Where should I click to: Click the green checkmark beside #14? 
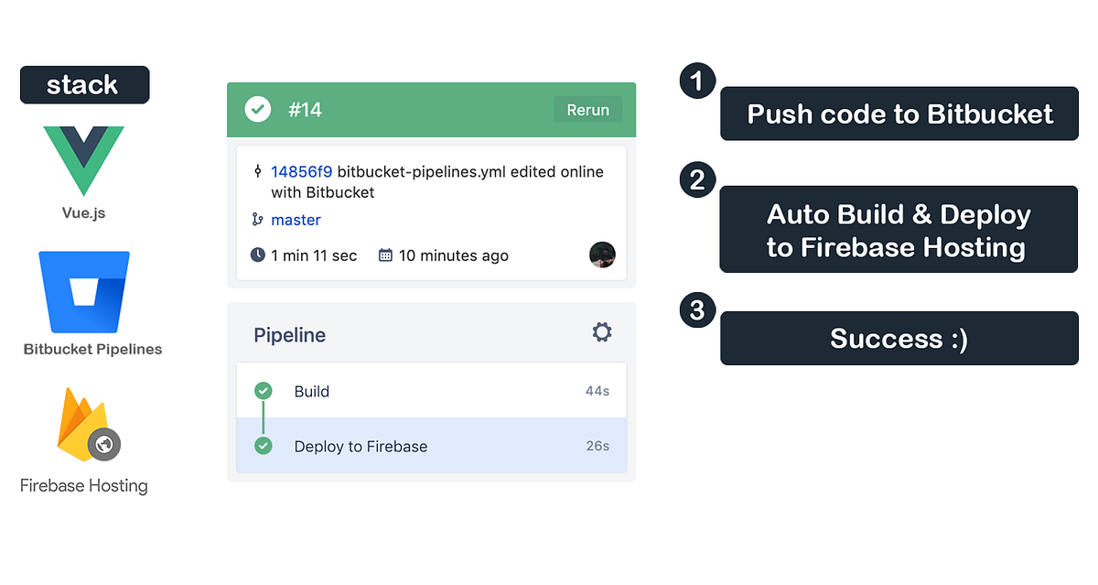click(x=257, y=109)
